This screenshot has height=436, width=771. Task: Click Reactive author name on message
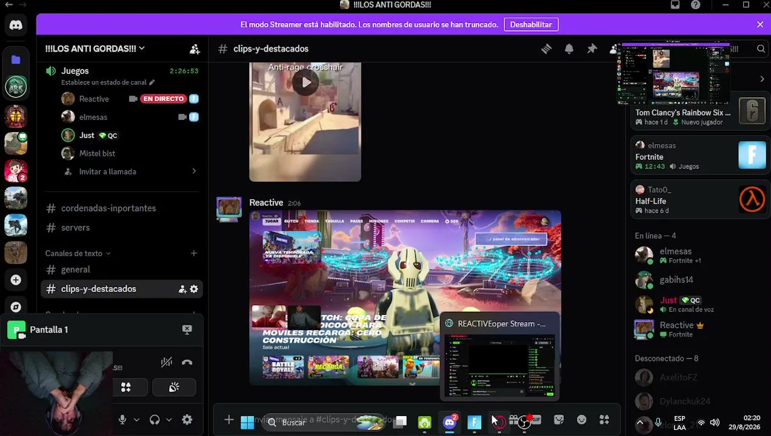(x=266, y=203)
